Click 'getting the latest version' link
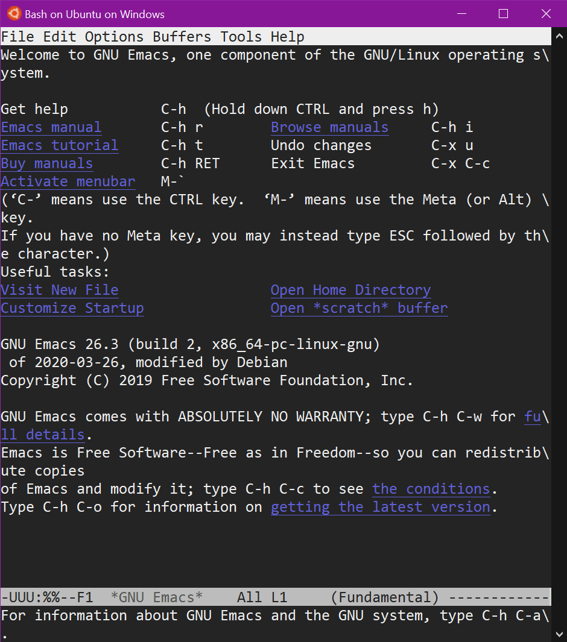 (381, 507)
